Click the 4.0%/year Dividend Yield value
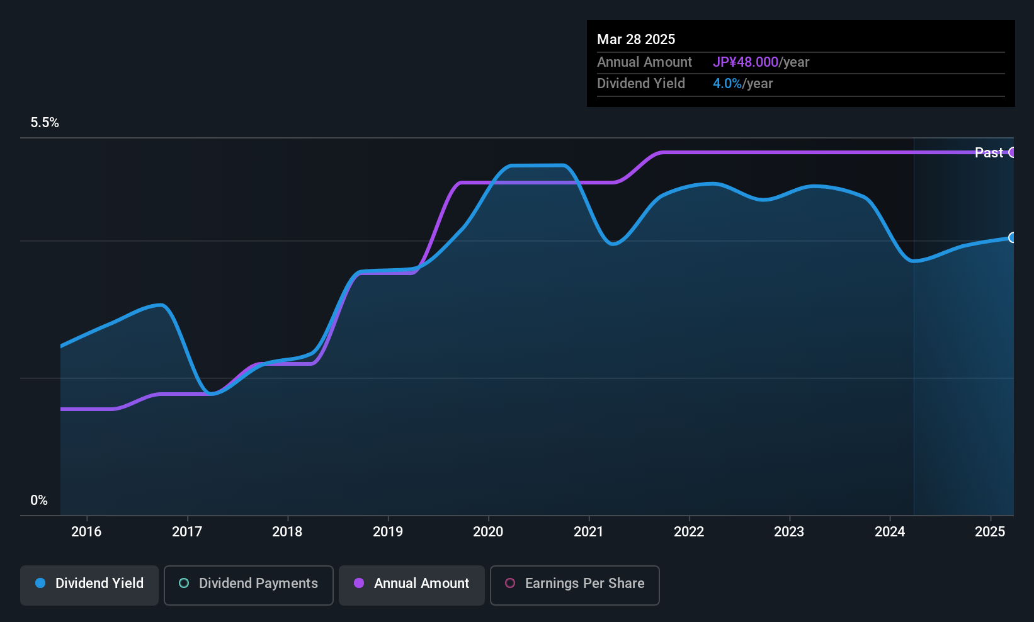This screenshot has height=622, width=1034. pyautogui.click(x=743, y=84)
